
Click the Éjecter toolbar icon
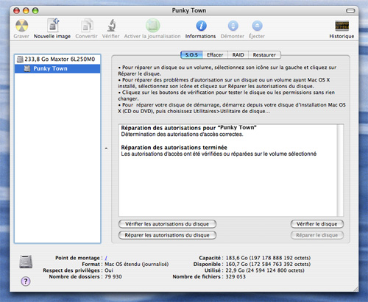[x=257, y=26]
